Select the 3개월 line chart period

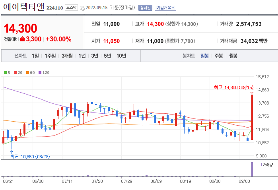(67, 56)
